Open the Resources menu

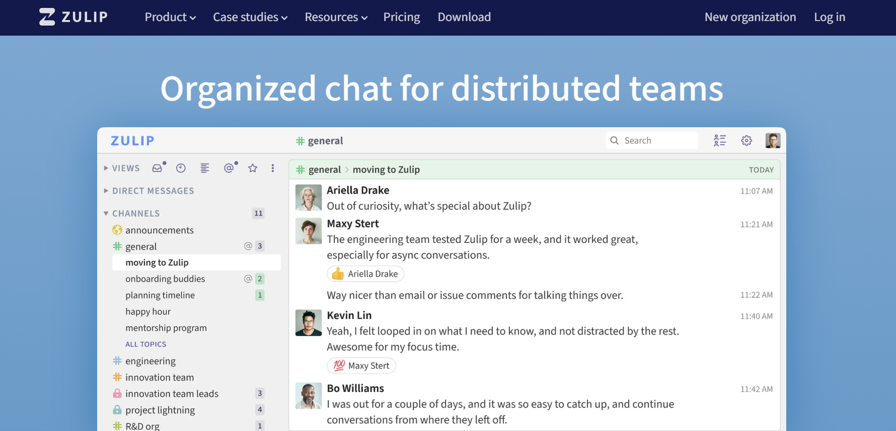[336, 17]
